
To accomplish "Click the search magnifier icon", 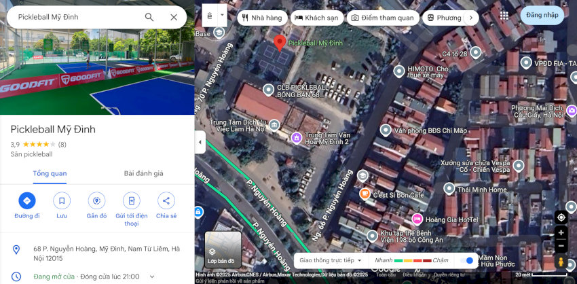I will (149, 17).
